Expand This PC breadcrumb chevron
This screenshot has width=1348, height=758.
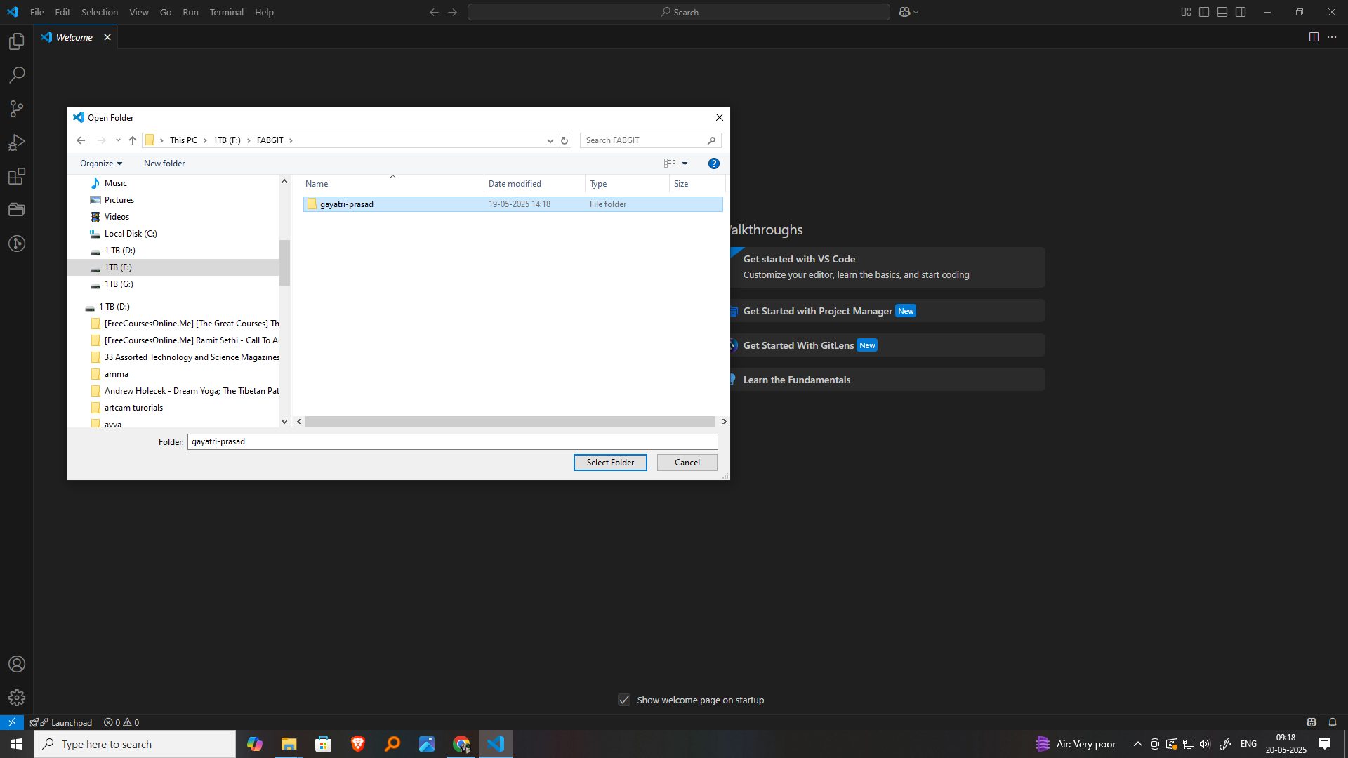click(x=205, y=140)
